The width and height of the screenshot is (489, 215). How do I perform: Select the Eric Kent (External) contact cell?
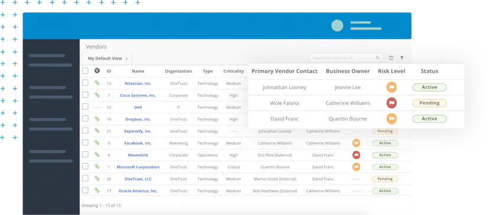[x=275, y=155]
